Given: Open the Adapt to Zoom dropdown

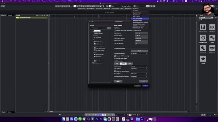Looking at the screenshot, I should [x=127, y=6].
